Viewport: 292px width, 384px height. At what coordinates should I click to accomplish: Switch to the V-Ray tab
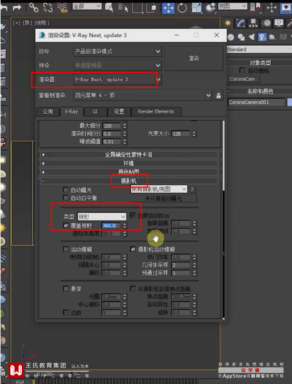click(x=71, y=112)
